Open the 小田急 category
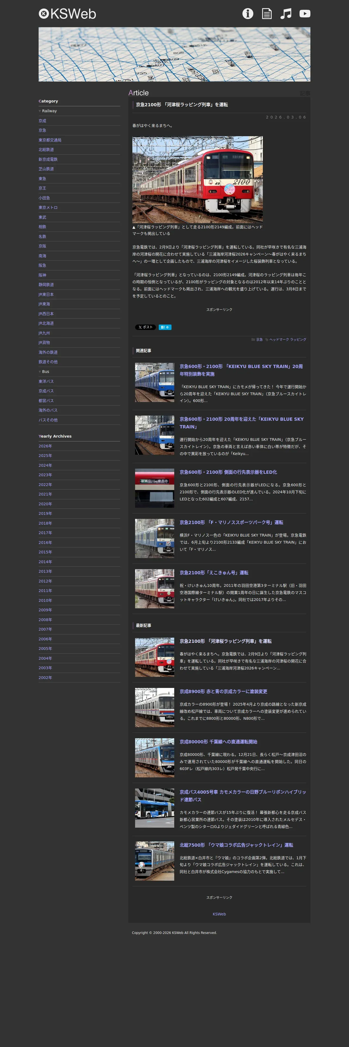Viewport: 349px width, 1047px height. [44, 198]
